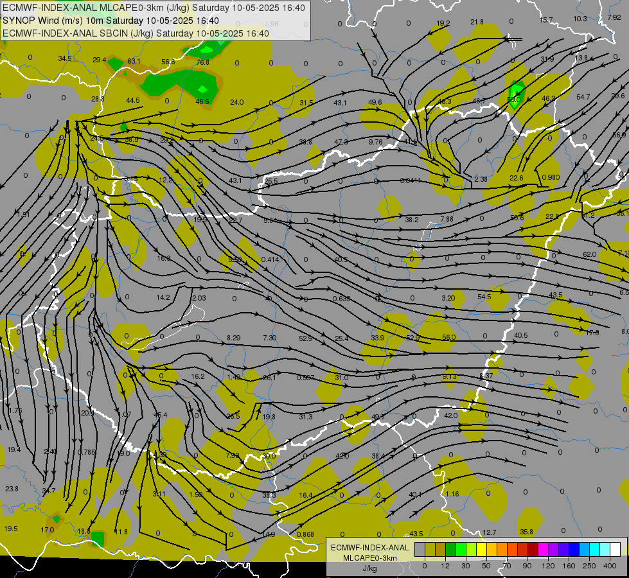Click the 8.29 value on the map
This screenshot has height=578, width=629.
[x=233, y=338]
